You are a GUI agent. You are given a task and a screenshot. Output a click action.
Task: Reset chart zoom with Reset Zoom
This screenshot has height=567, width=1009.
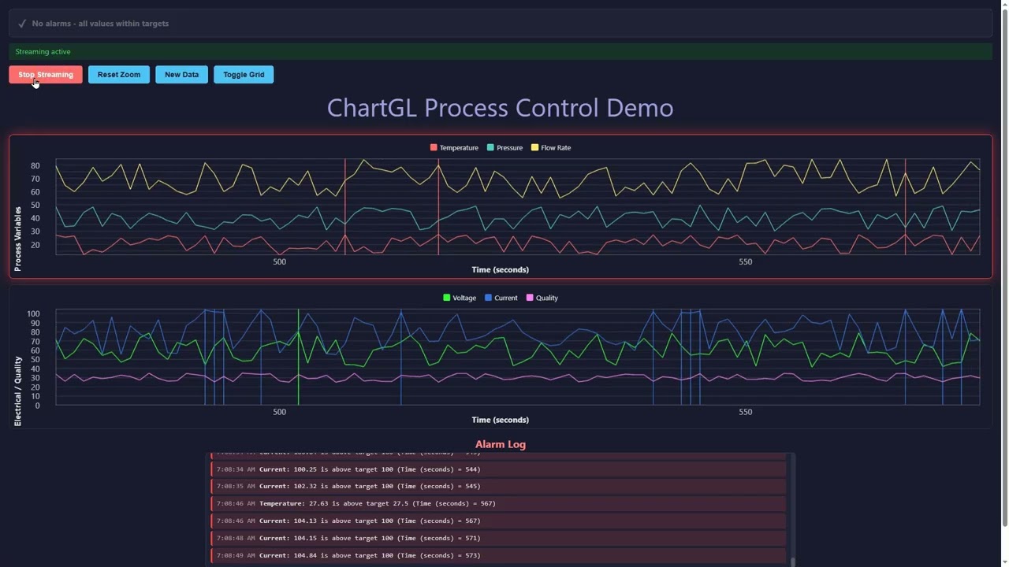(x=119, y=75)
